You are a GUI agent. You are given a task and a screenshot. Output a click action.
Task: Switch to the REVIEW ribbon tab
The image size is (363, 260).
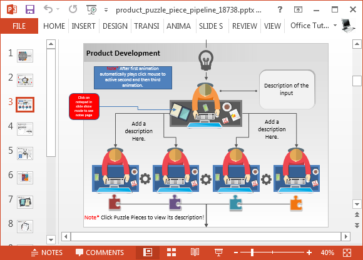pyautogui.click(x=245, y=26)
